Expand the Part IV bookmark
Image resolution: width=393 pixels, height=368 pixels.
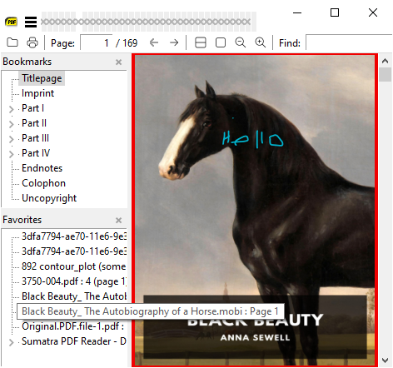pos(11,154)
